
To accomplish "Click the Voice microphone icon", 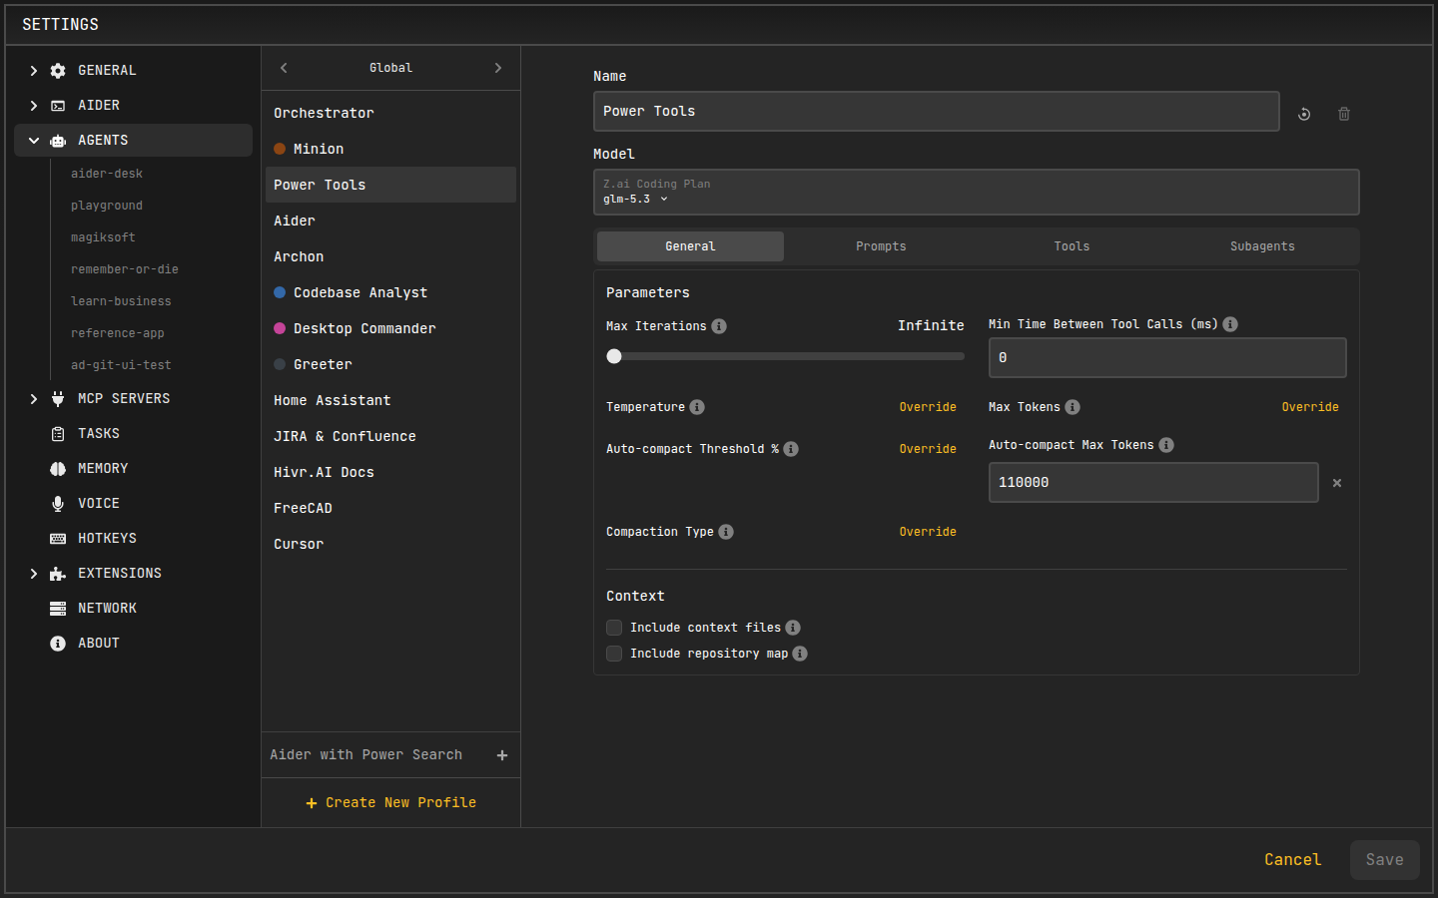I will 58,503.
